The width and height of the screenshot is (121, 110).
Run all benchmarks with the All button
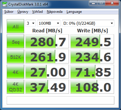tap(15, 26)
